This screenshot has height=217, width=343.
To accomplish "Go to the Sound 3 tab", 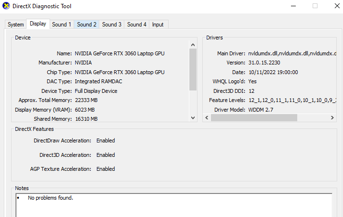I will point(112,25).
